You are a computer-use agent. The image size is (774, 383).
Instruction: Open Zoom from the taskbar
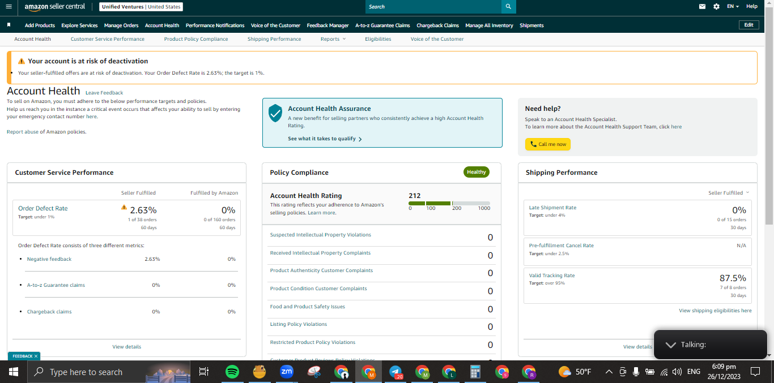[287, 372]
